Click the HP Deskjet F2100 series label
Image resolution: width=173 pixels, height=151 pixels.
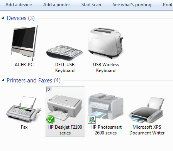[65, 130]
